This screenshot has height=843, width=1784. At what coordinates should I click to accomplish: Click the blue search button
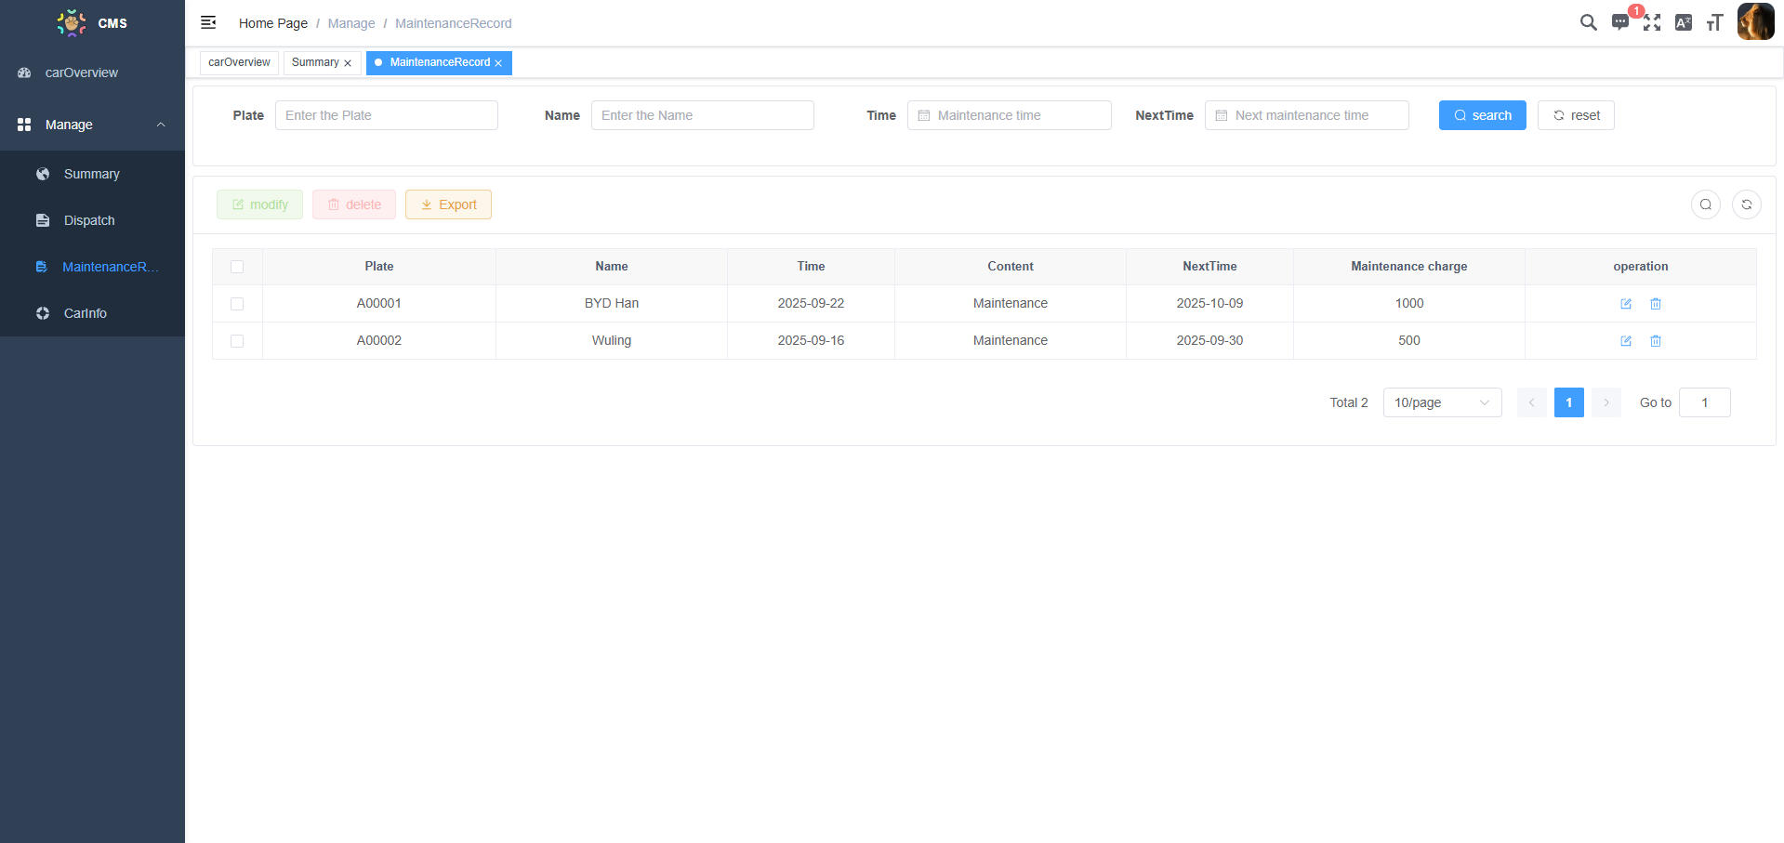(x=1482, y=115)
